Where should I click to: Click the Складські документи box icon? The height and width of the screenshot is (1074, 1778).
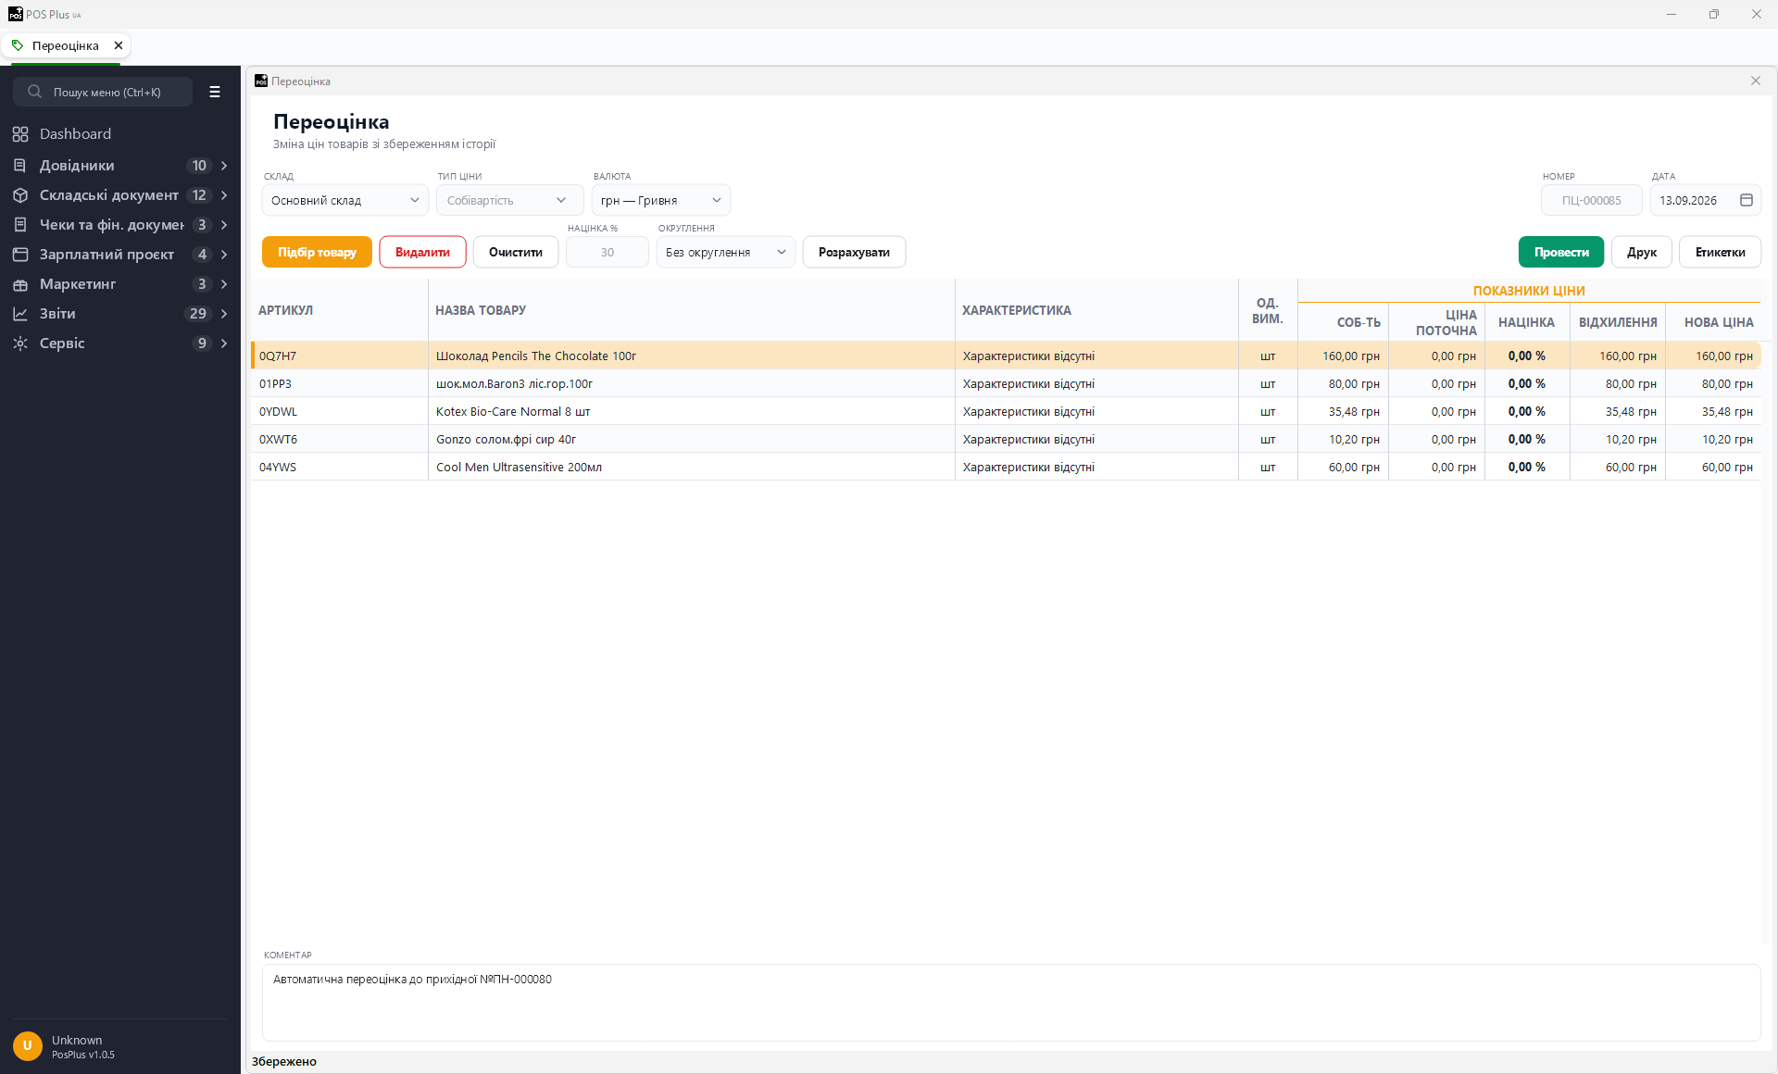pyautogui.click(x=20, y=195)
